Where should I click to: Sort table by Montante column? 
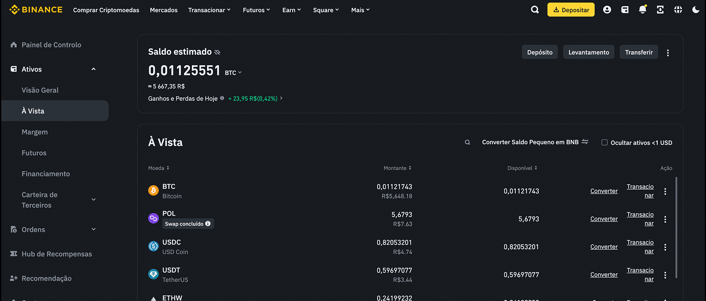coord(397,168)
